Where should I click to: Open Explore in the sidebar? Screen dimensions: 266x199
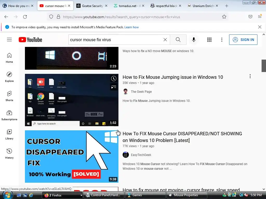point(9,77)
